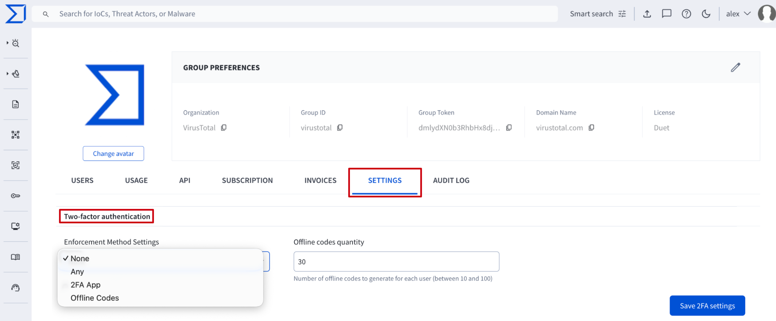Switch to the SUBSCRIPTION tab
Screen dimensions: 776x321
[x=247, y=181]
